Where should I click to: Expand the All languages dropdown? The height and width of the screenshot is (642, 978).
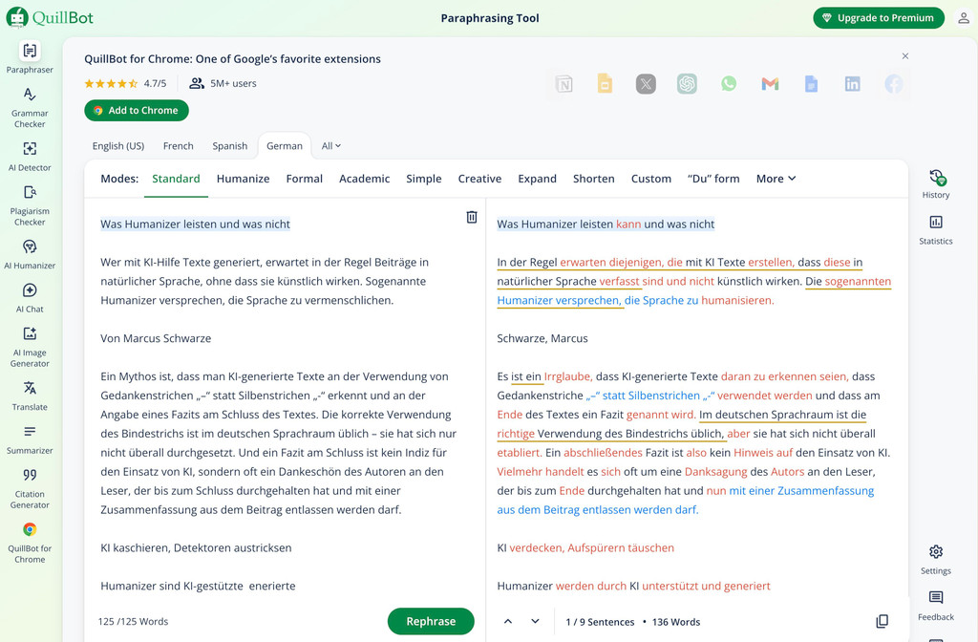click(x=331, y=146)
